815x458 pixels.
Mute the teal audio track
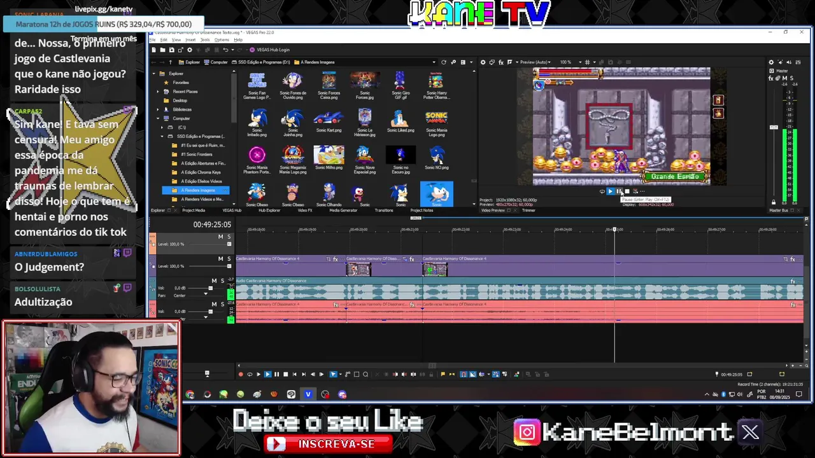pos(214,281)
